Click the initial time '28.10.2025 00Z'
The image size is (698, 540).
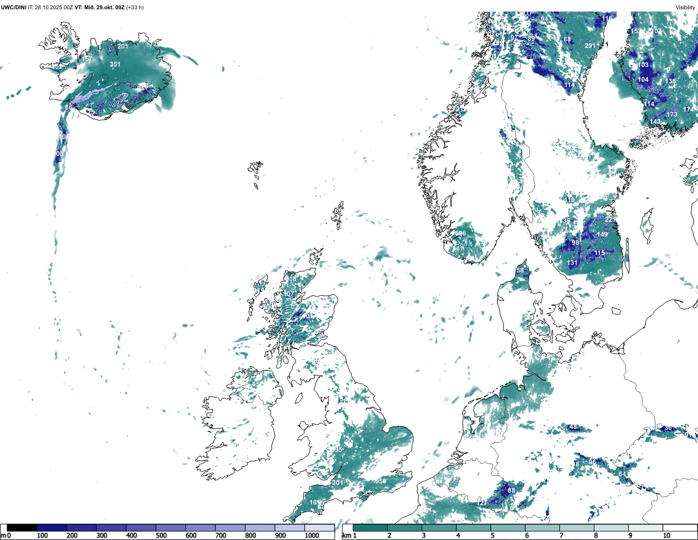[x=53, y=8]
